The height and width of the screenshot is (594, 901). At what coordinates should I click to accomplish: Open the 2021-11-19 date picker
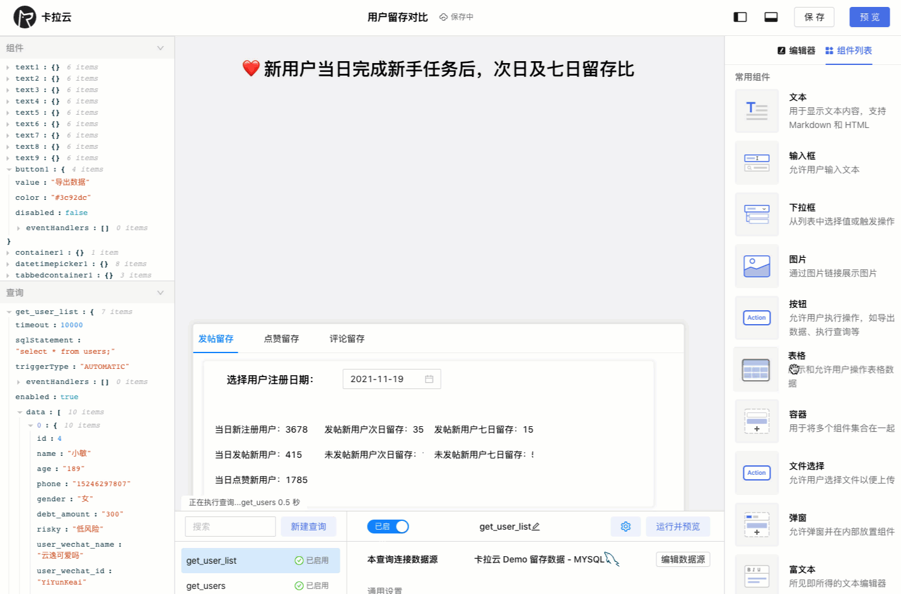tap(391, 379)
